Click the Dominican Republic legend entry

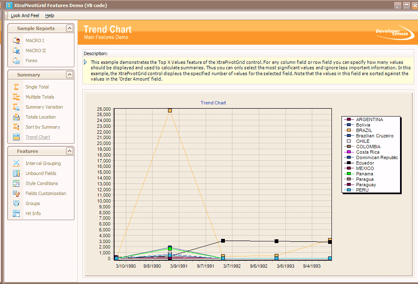click(x=377, y=157)
